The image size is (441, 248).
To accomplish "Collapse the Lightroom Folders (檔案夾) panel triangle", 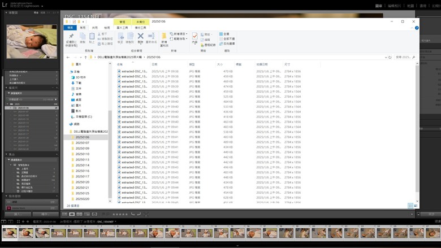I will 6,88.
